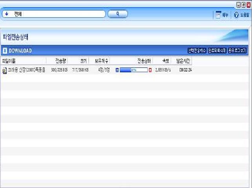Click the help question mark icon
Screen dimensions: 252x188
tap(236, 15)
